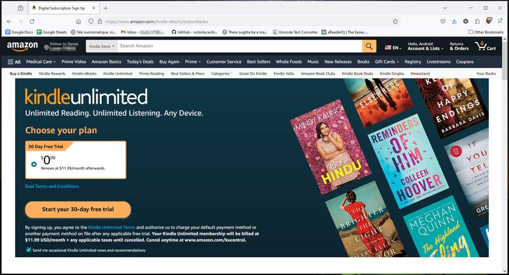Reload the page in the browser
509x275 pixels.
(x=31, y=21)
